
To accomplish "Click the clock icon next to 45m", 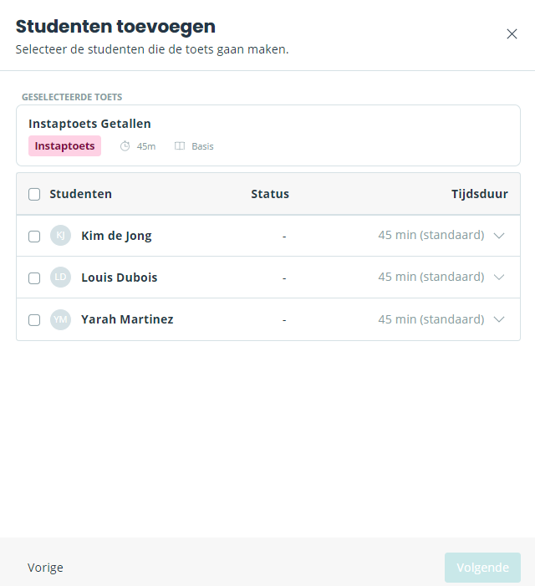I will click(125, 146).
